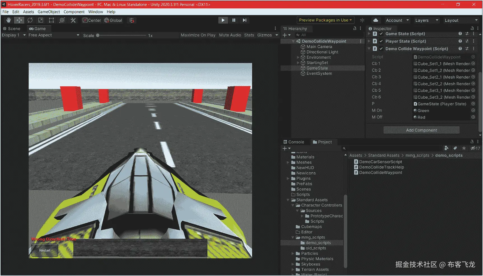The width and height of the screenshot is (483, 276).
Task: Select the Rect tool
Action: (51, 20)
